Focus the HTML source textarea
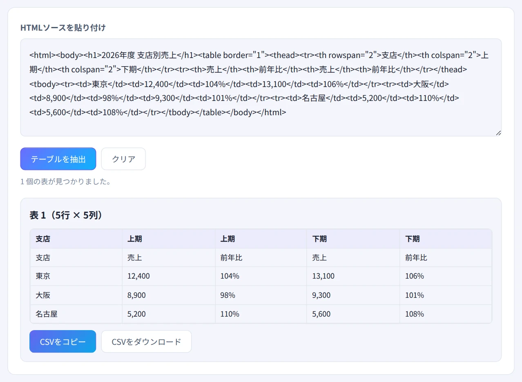 261,87
